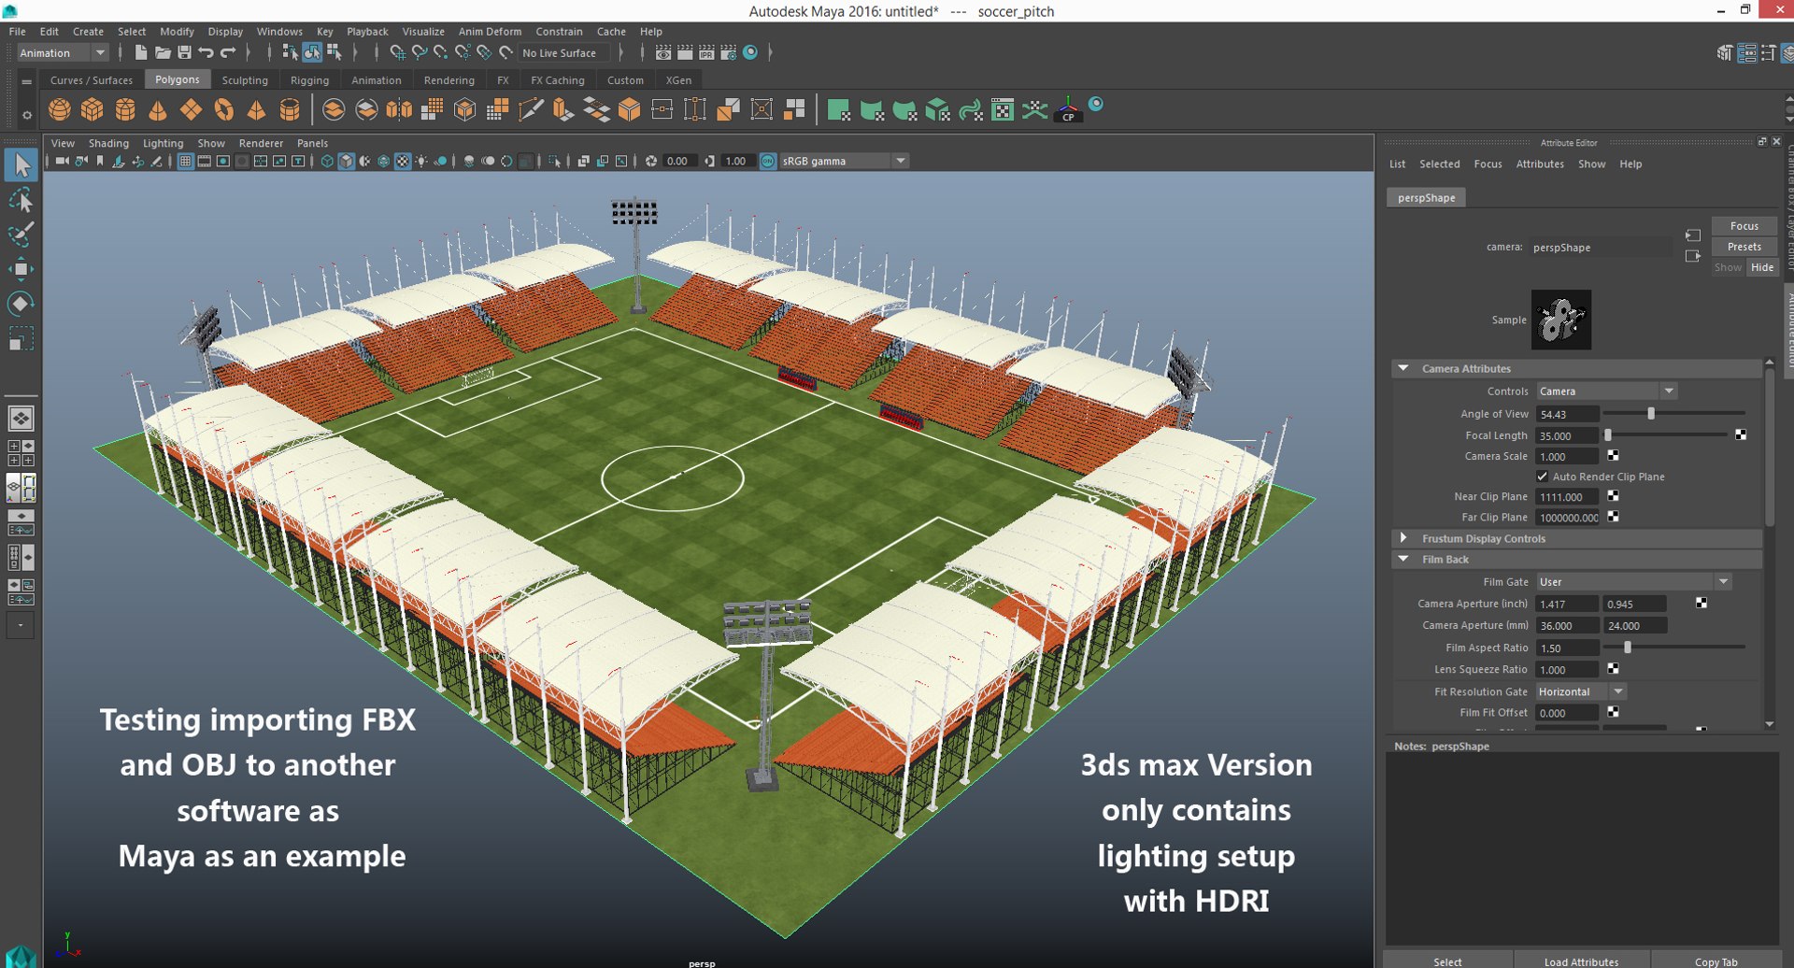The height and width of the screenshot is (968, 1794).
Task: Create a polygon sphere from the shelf
Action: click(x=60, y=110)
